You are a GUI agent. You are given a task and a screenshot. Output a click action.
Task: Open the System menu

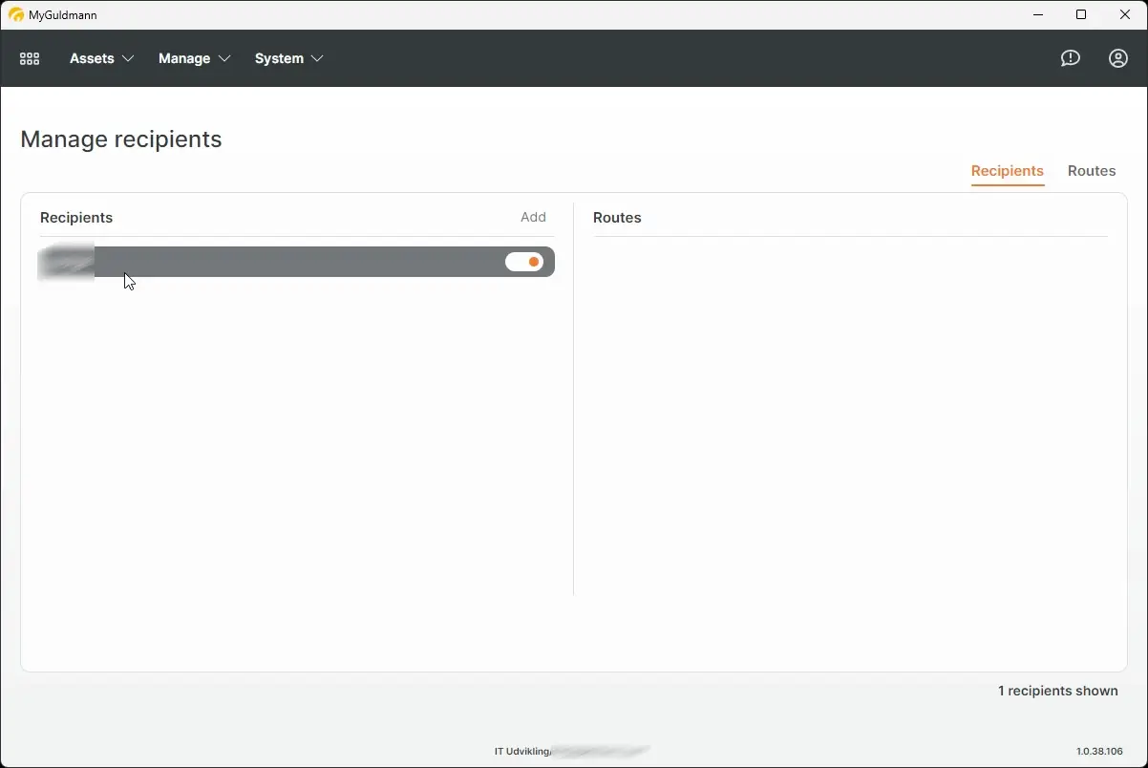point(278,58)
